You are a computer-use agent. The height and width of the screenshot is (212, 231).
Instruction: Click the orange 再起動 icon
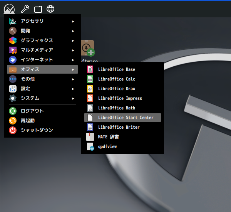13,121
